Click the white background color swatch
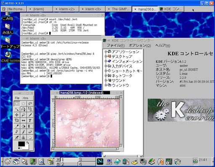Viewport: 215px width, 167px height. [26, 147]
